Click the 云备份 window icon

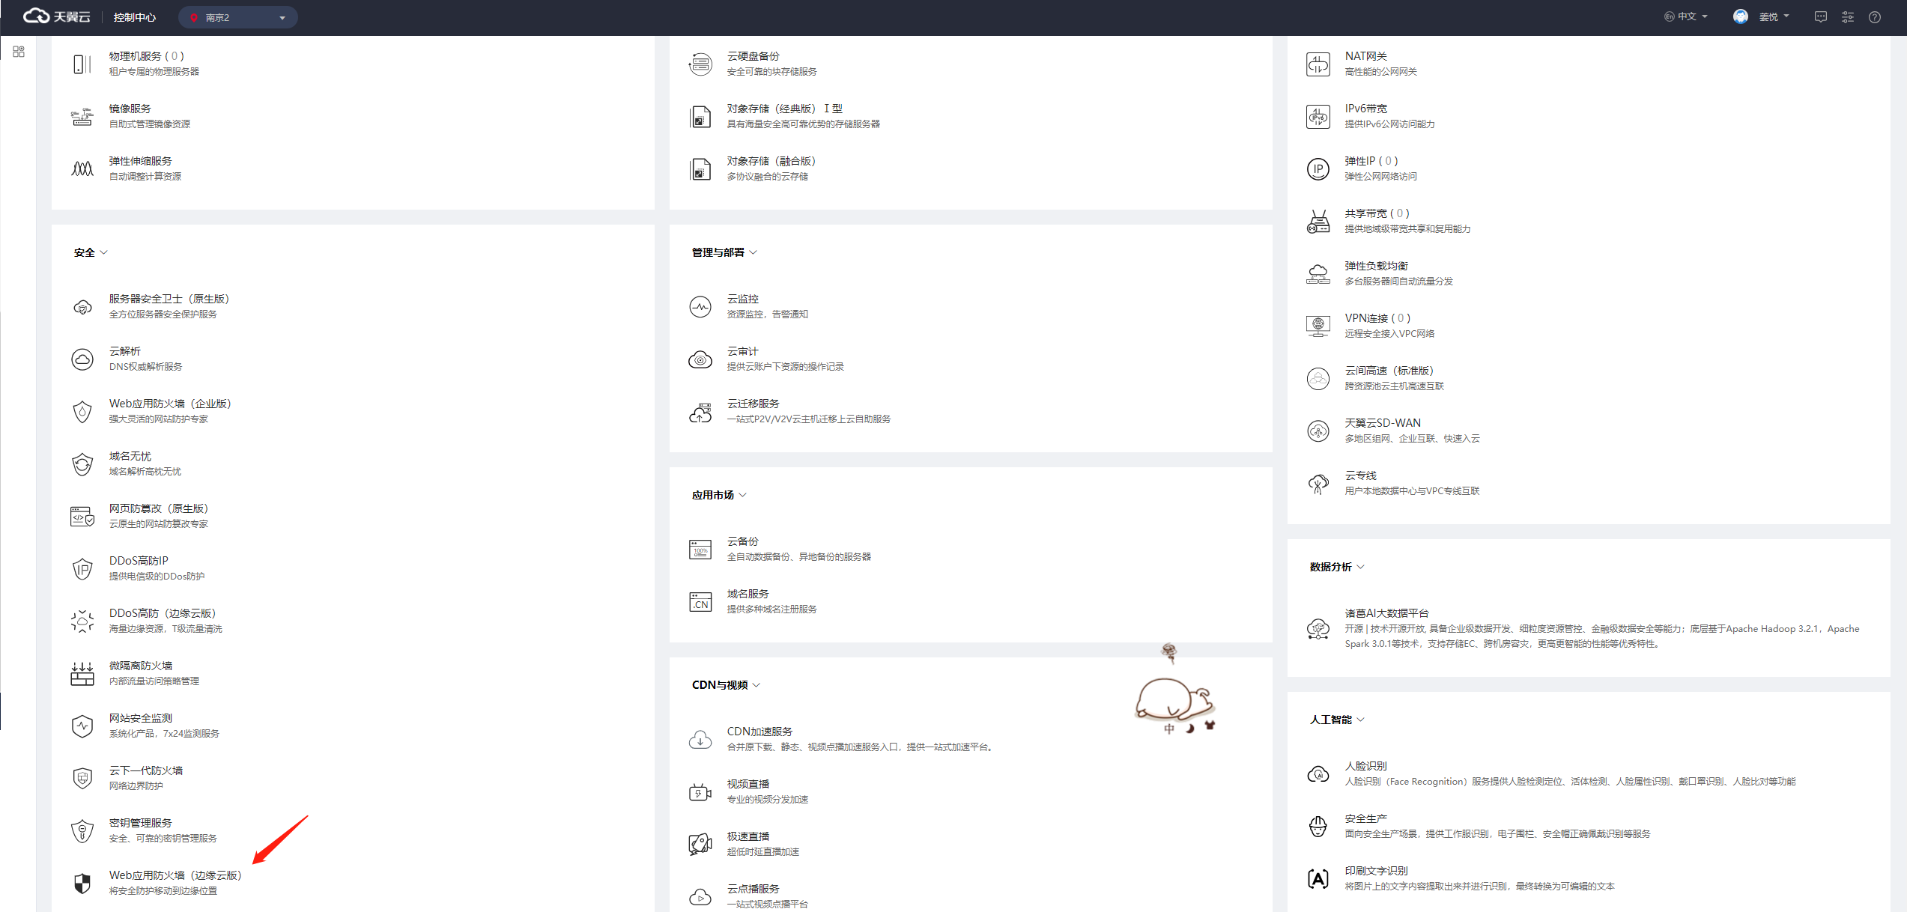coord(700,549)
